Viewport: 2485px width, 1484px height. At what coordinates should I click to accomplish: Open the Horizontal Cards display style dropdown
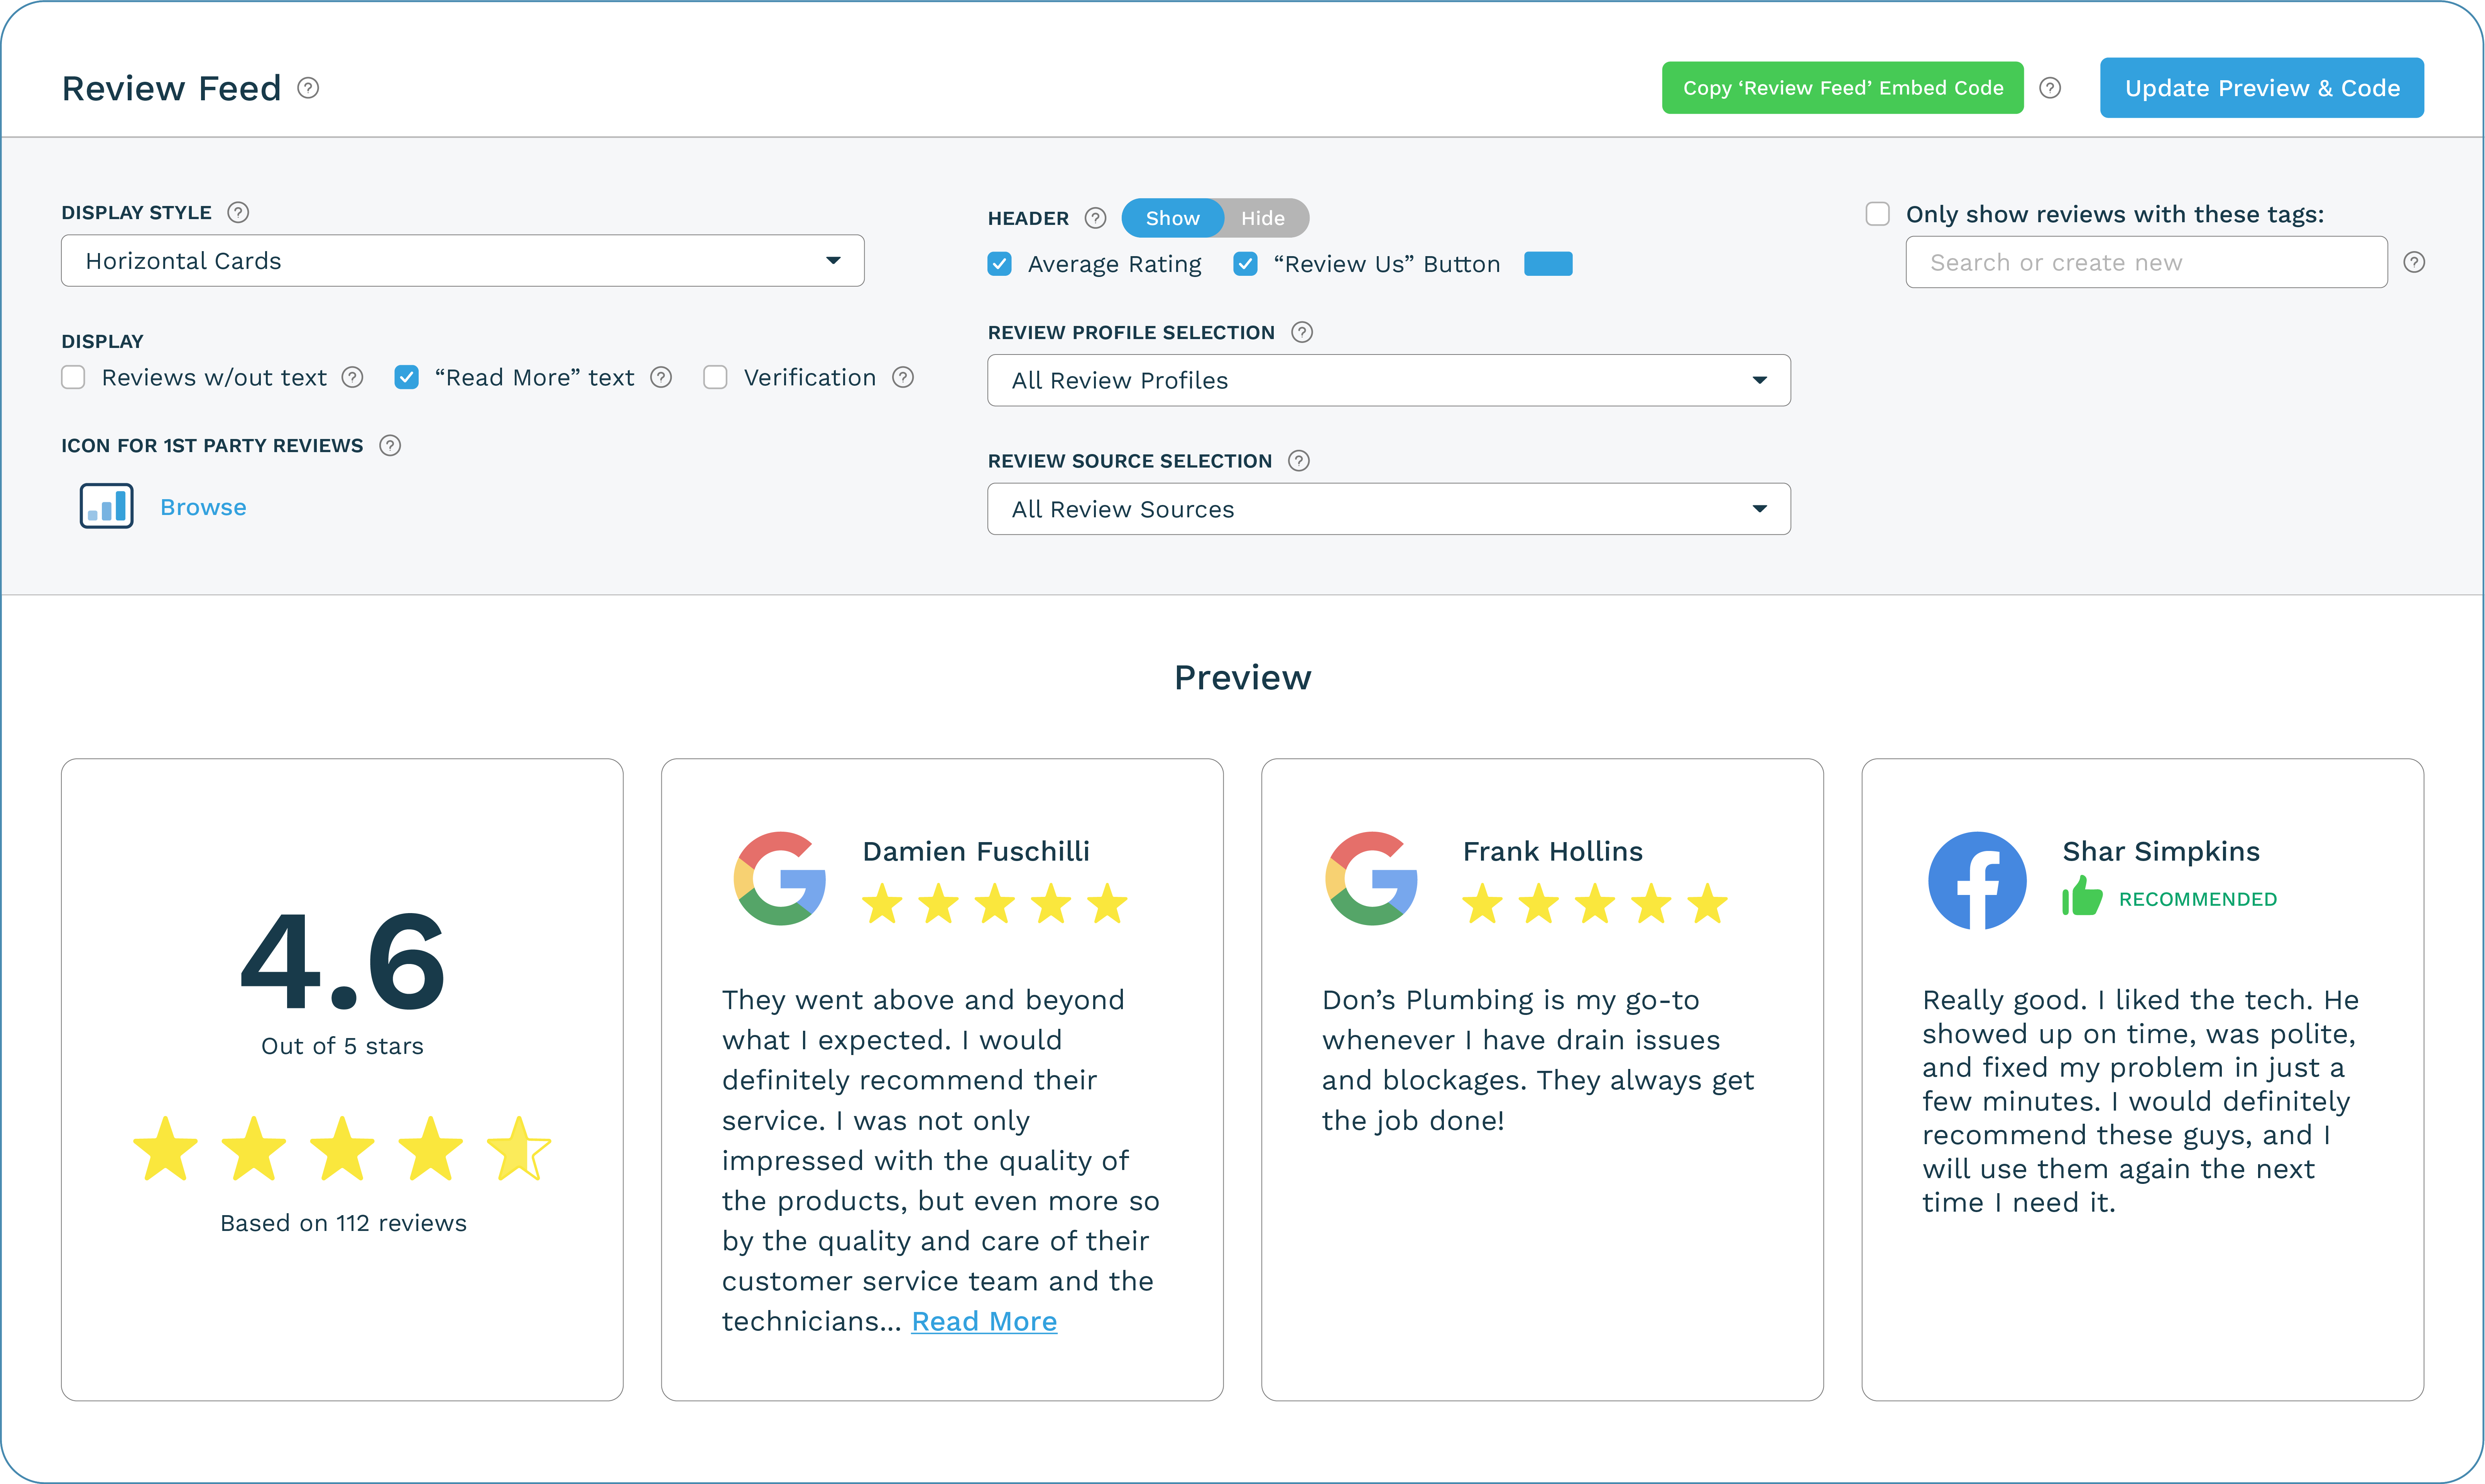462,261
